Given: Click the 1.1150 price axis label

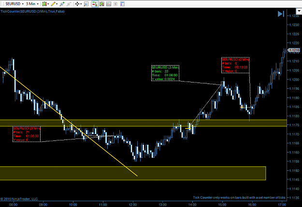Looking at the screenshot, I should pyautogui.click(x=294, y=170).
